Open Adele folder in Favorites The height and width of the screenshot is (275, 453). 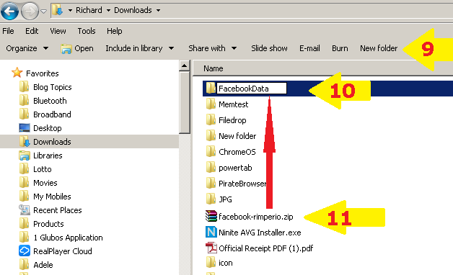pyautogui.click(x=43, y=265)
